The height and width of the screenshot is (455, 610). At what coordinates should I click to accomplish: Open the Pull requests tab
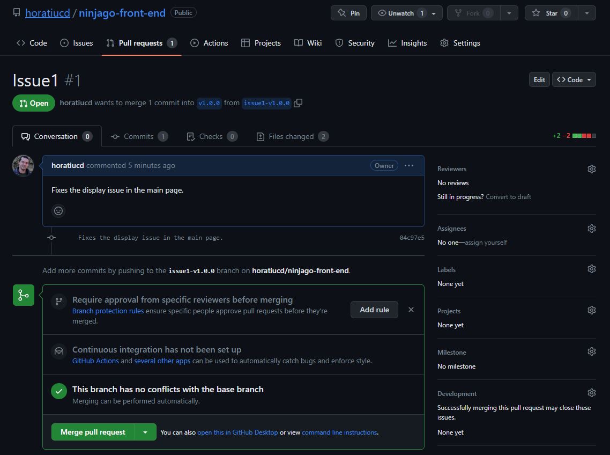point(142,43)
